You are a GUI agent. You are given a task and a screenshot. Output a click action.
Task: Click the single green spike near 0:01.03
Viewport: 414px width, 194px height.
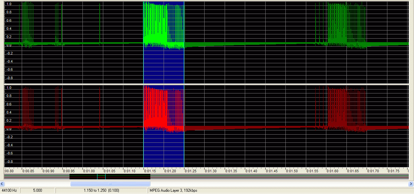pyautogui.click(x=99, y=23)
